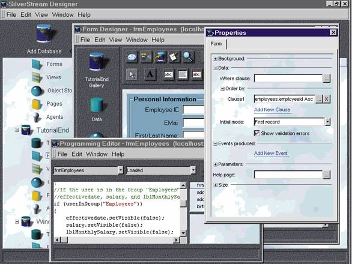Collapse the Events produced section
Viewport: 352px width, 264px height.
pyautogui.click(x=215, y=143)
